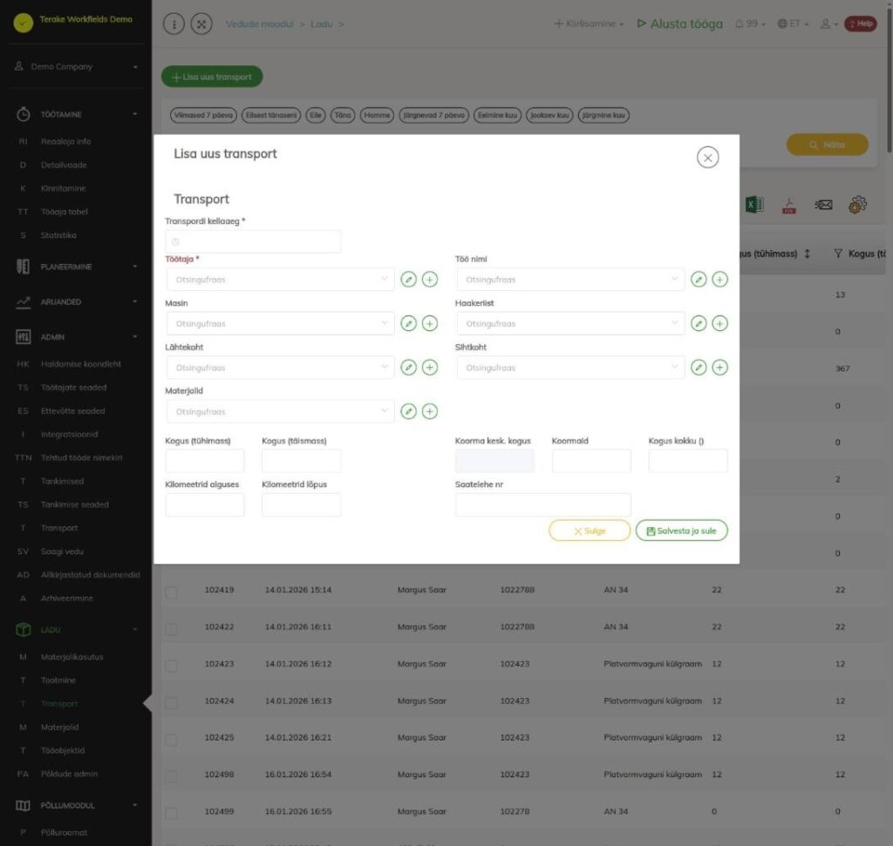Open the Töötaja search dropdown

click(280, 280)
